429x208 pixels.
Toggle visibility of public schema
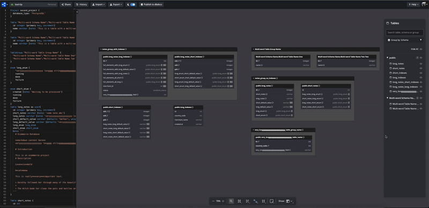tap(421, 58)
